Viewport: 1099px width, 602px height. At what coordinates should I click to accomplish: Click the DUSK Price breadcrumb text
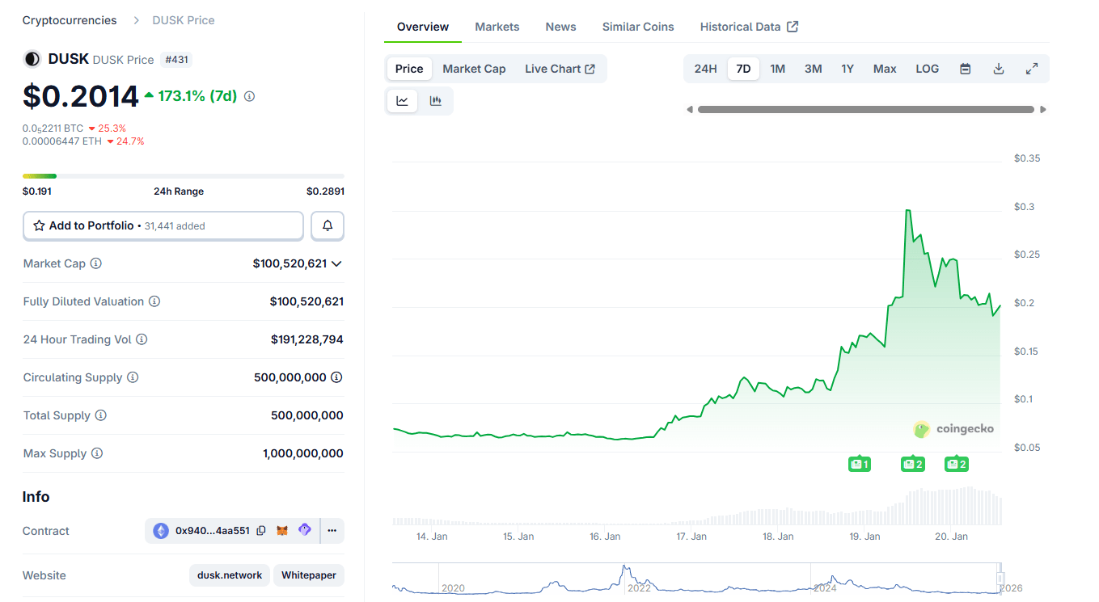184,20
